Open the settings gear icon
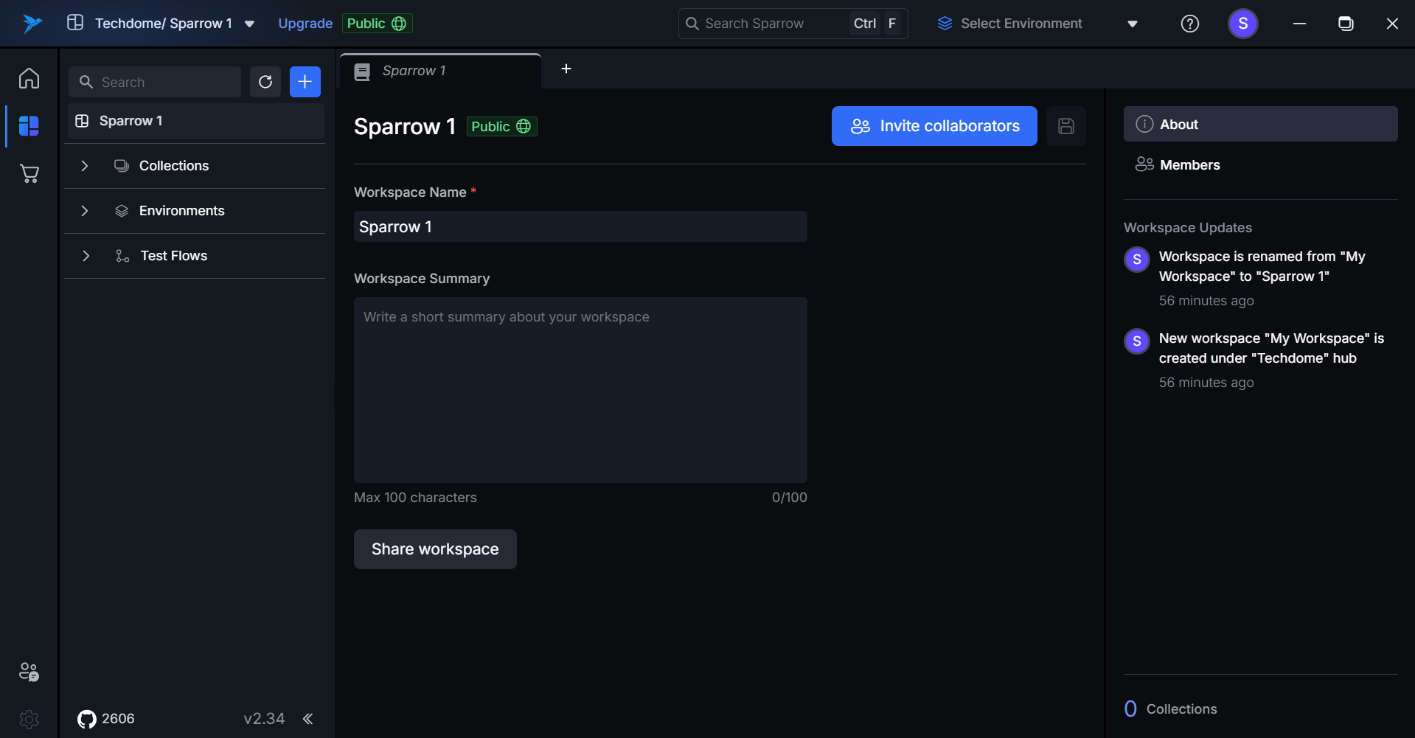1415x738 pixels. click(x=29, y=719)
